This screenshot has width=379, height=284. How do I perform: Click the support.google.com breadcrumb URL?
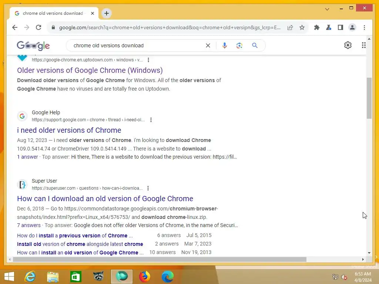pyautogui.click(x=88, y=120)
